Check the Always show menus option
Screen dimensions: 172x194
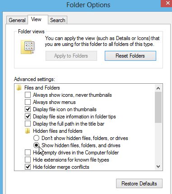(x=28, y=102)
